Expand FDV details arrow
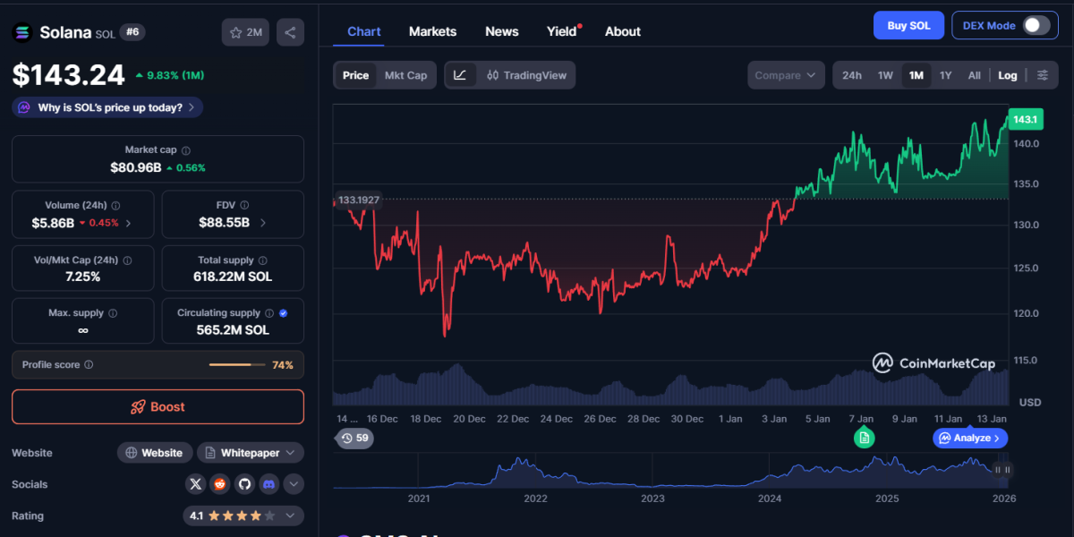The image size is (1074, 537). tap(262, 223)
